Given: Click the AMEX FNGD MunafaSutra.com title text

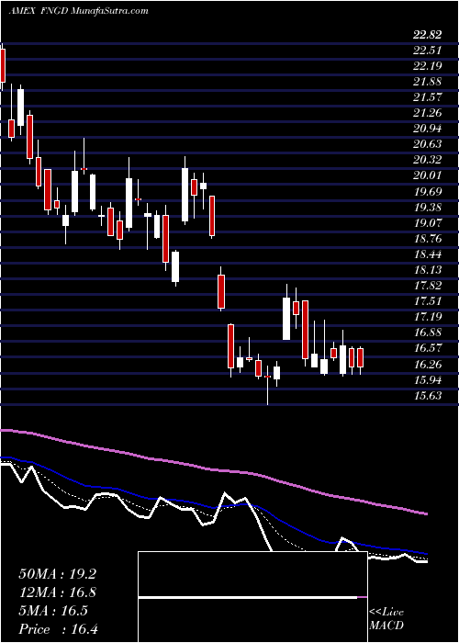Looking at the screenshot, I should tap(78, 11).
